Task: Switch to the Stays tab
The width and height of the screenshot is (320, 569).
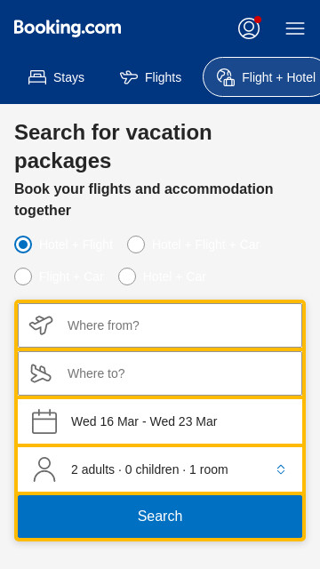Action: [x=56, y=77]
